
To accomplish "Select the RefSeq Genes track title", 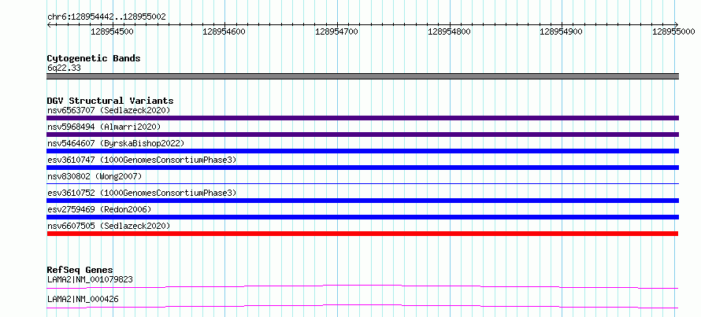I will [x=80, y=270].
